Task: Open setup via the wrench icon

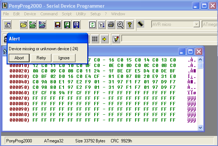Action: tap(121, 25)
